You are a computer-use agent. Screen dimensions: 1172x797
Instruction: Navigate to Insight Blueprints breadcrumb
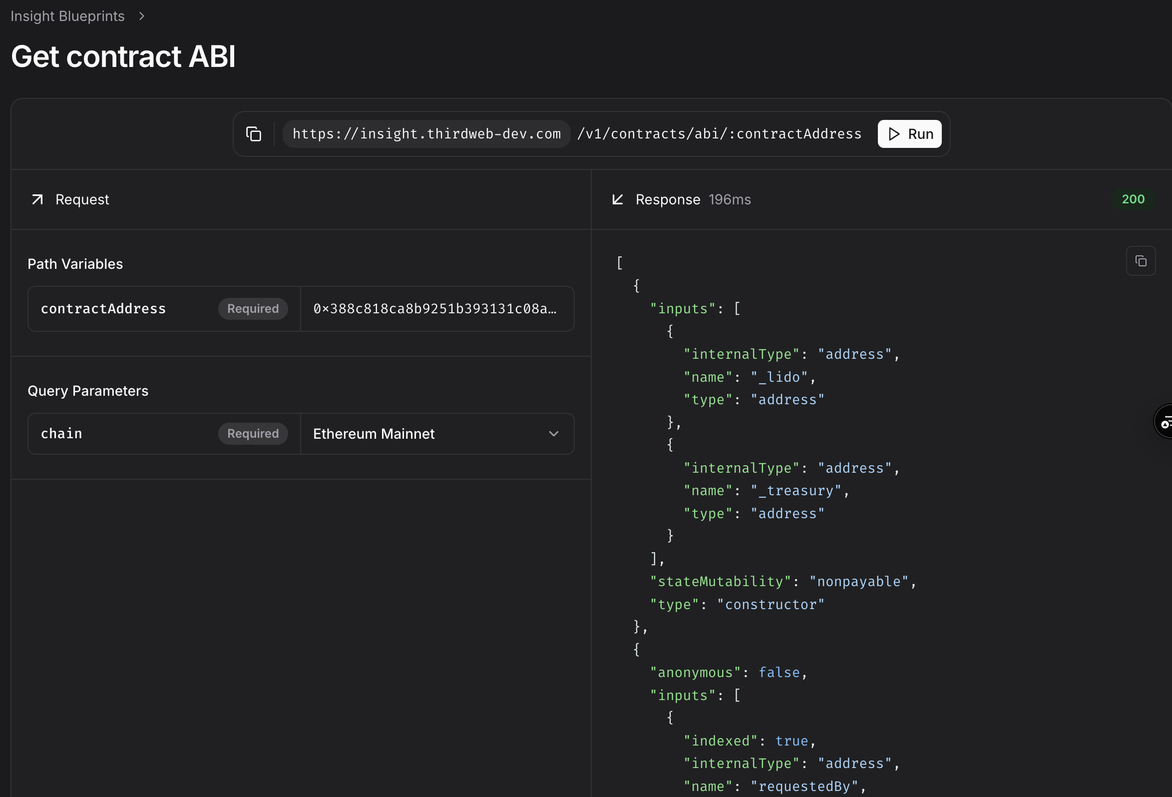(x=67, y=16)
